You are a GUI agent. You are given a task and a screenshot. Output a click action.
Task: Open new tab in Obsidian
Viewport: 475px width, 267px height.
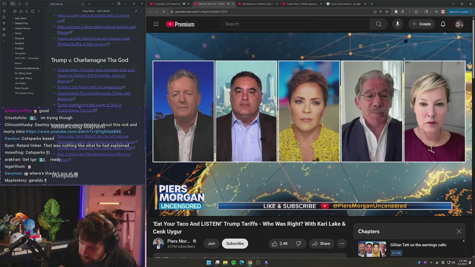(89, 4)
